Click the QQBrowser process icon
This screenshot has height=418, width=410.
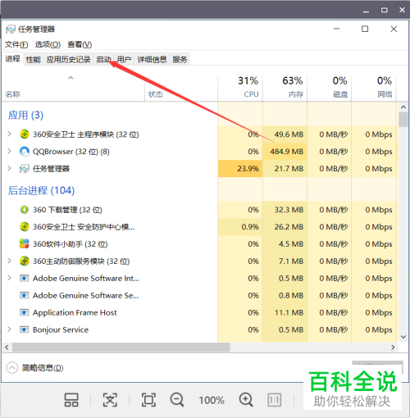click(25, 152)
